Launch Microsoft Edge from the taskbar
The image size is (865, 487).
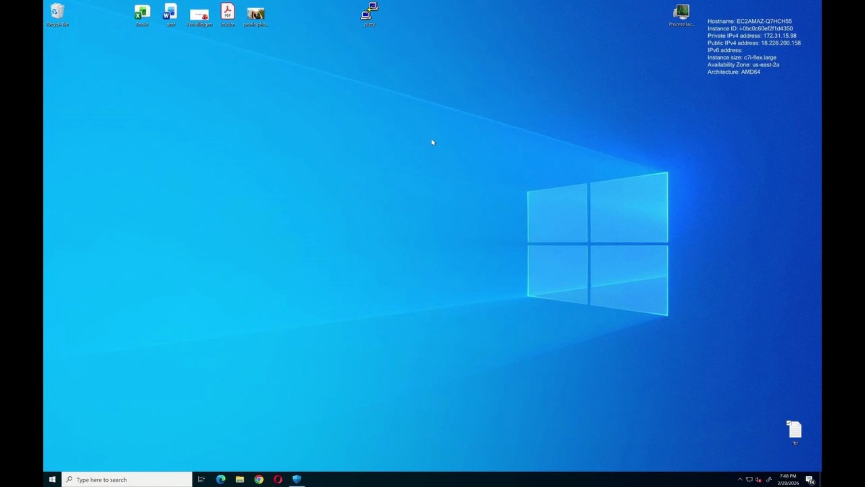[220, 480]
